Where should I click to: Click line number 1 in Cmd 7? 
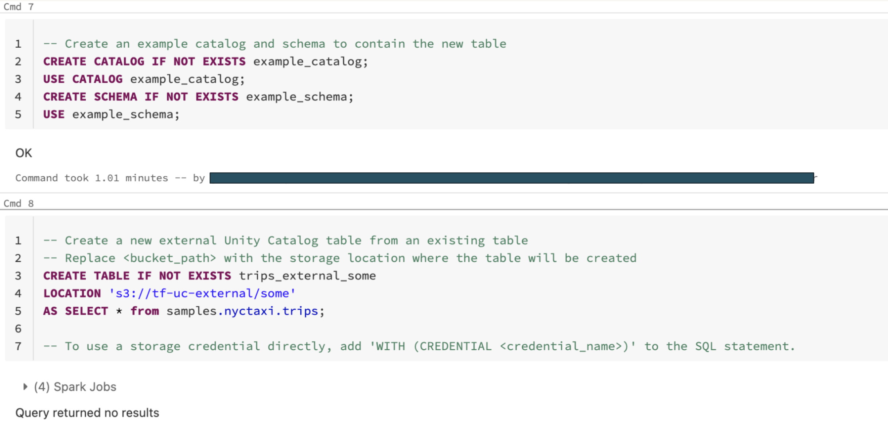(x=18, y=44)
